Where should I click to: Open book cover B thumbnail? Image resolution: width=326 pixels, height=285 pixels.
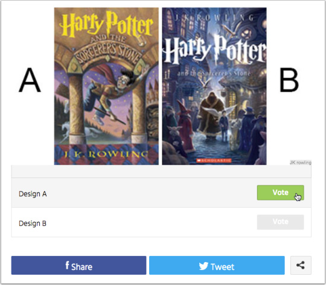[x=214, y=86]
